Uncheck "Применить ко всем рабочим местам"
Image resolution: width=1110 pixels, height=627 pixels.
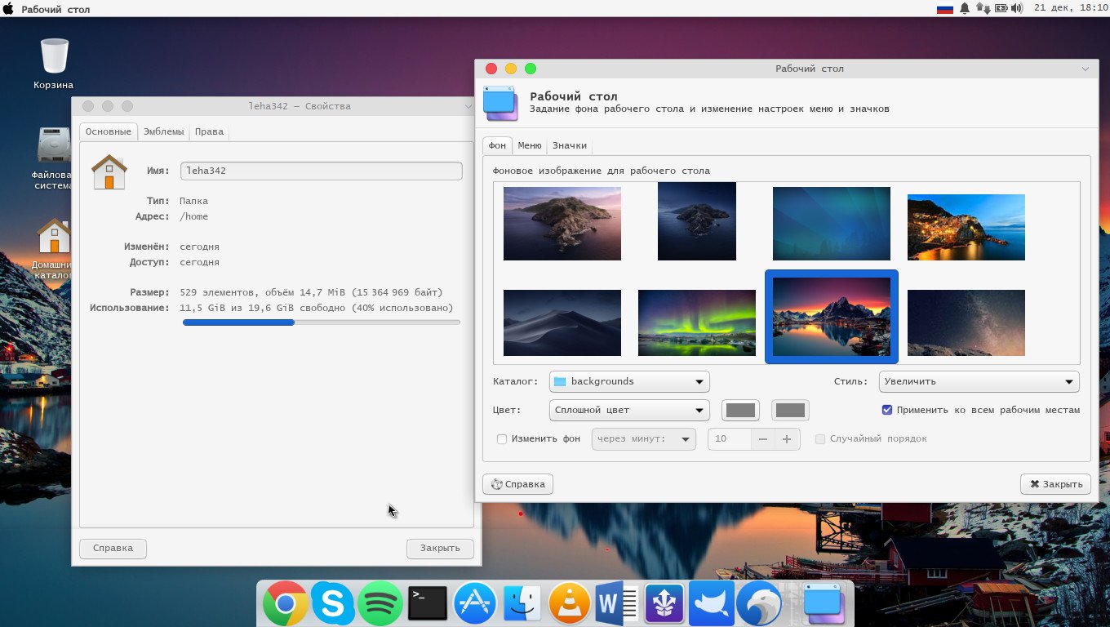pos(887,410)
